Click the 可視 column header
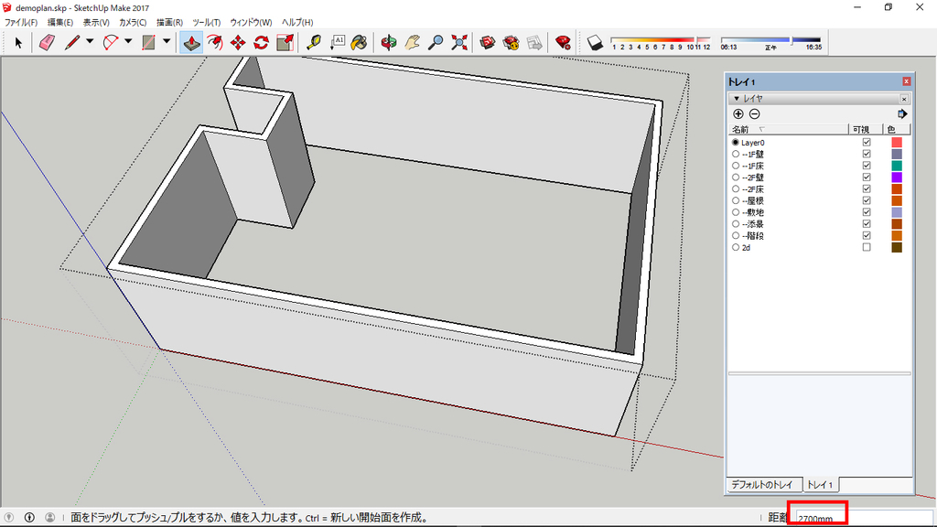This screenshot has height=527, width=937. tap(866, 130)
